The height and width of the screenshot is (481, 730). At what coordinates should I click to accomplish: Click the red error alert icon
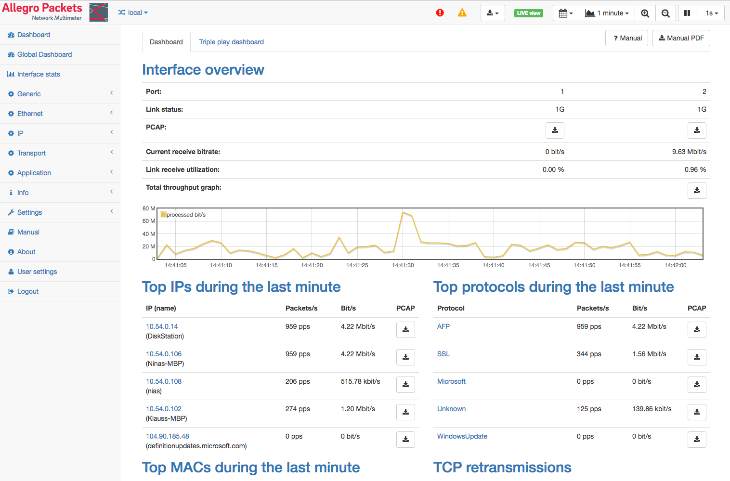point(440,13)
